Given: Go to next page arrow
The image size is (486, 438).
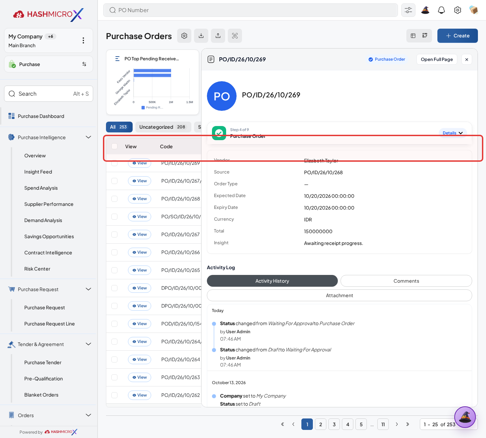Looking at the screenshot, I should point(397,424).
